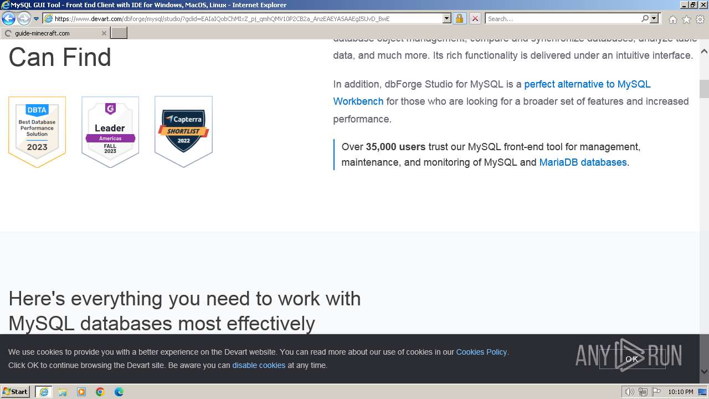709x399 pixels.
Task: Open the Action Center flag icon
Action: click(x=656, y=392)
